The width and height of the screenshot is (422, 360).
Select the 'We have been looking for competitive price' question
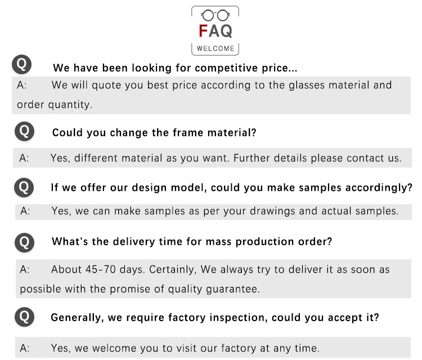(x=175, y=68)
